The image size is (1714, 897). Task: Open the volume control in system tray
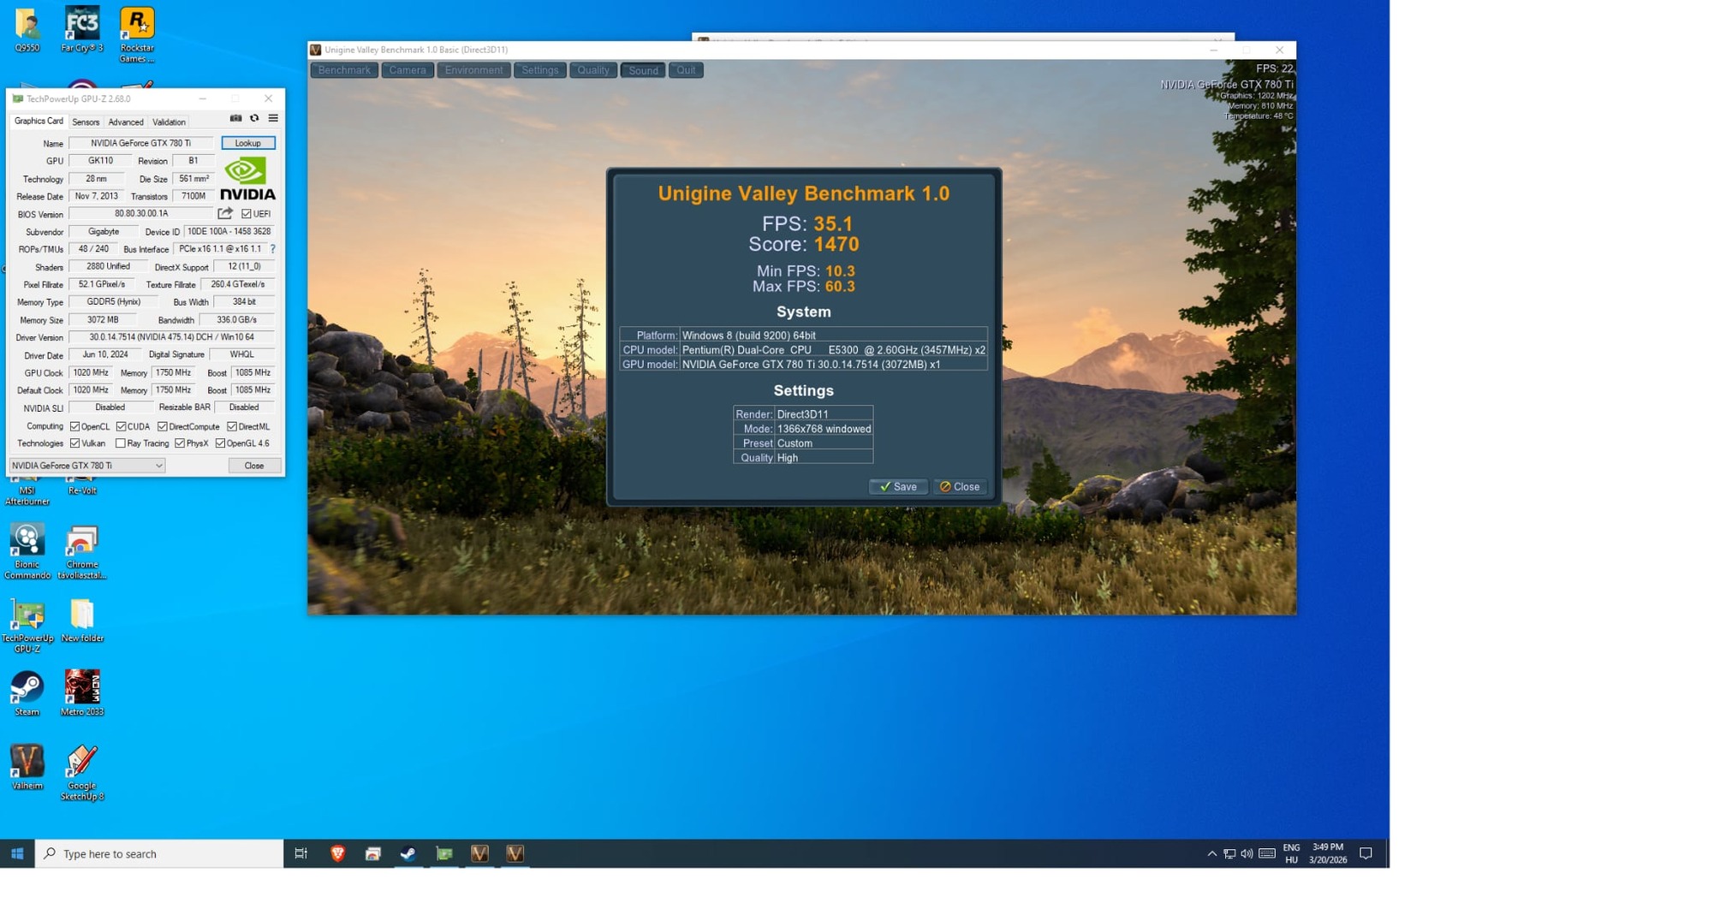1247,854
